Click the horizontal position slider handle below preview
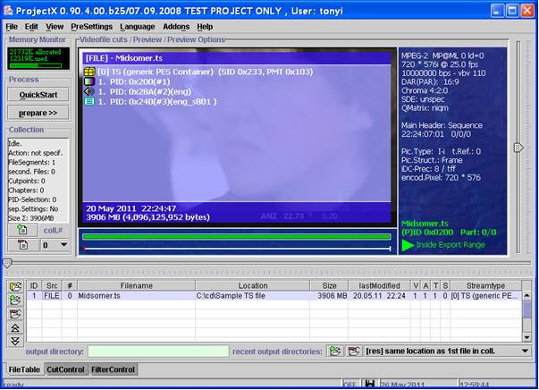Screen dimensions: 539x390 tap(7, 263)
